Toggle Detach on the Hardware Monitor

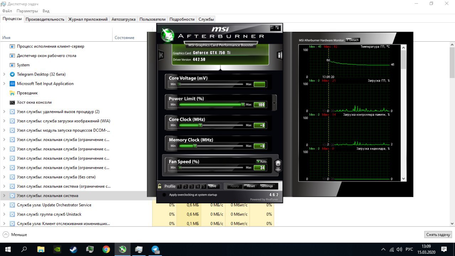352,40
